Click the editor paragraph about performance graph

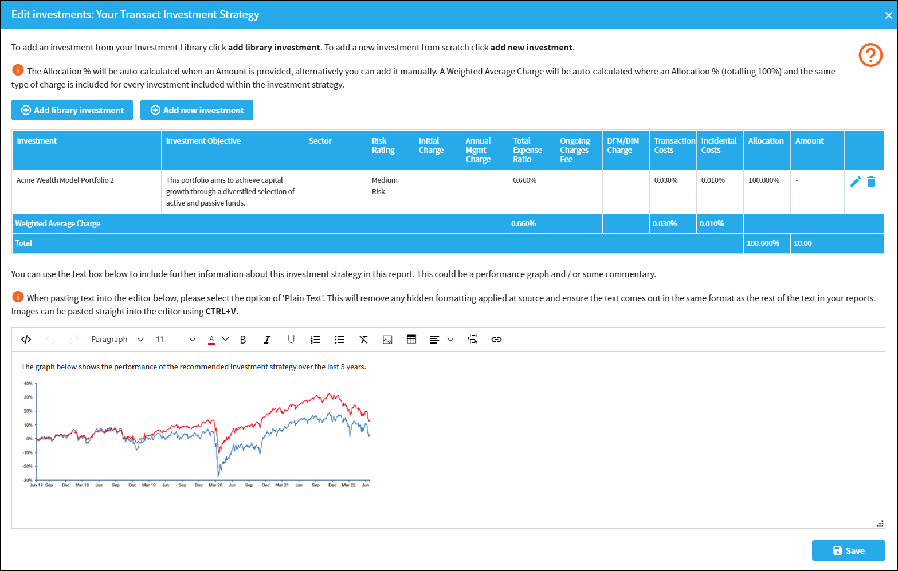(x=194, y=367)
